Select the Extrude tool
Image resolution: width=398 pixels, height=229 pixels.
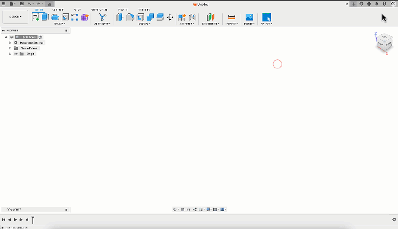45,17
